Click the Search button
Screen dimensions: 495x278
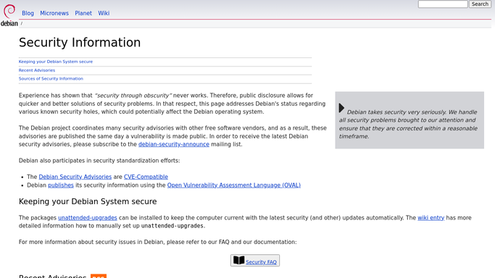480,4
